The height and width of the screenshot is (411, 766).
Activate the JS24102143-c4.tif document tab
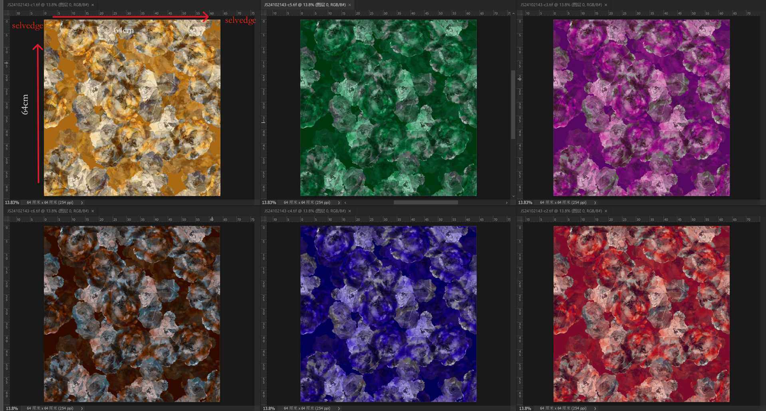(304, 211)
